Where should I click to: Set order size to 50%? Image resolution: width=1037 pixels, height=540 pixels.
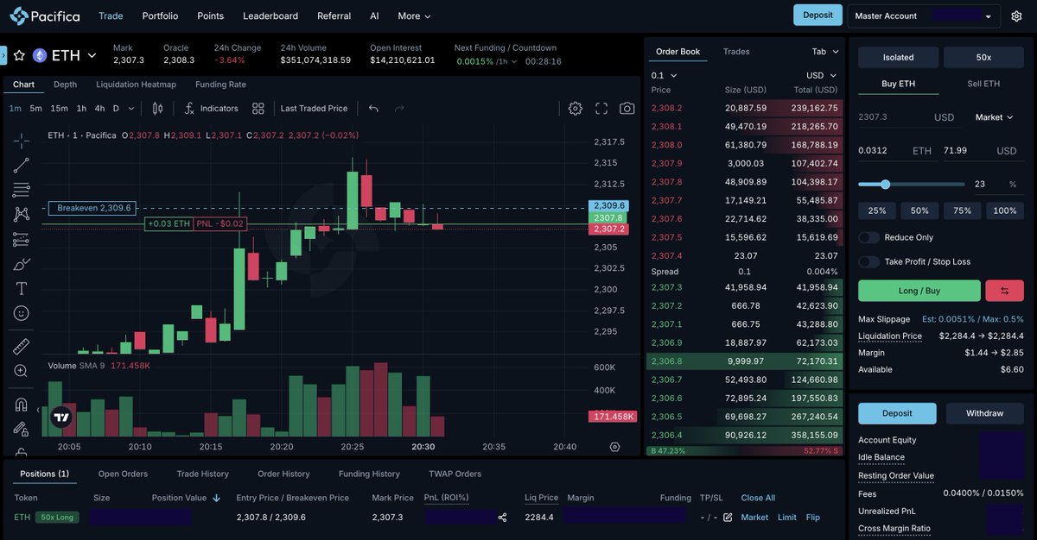click(919, 210)
